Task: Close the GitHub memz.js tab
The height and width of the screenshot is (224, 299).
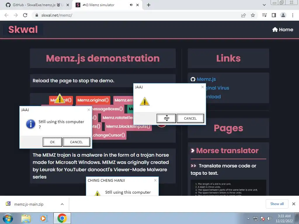Action: coord(68,5)
